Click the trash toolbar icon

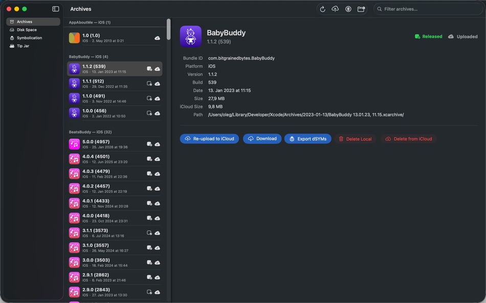(x=348, y=9)
